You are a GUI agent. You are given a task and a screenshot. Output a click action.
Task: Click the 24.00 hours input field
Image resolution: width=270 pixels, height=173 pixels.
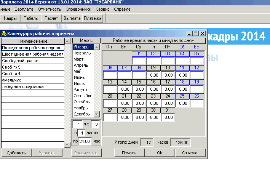click(85, 141)
